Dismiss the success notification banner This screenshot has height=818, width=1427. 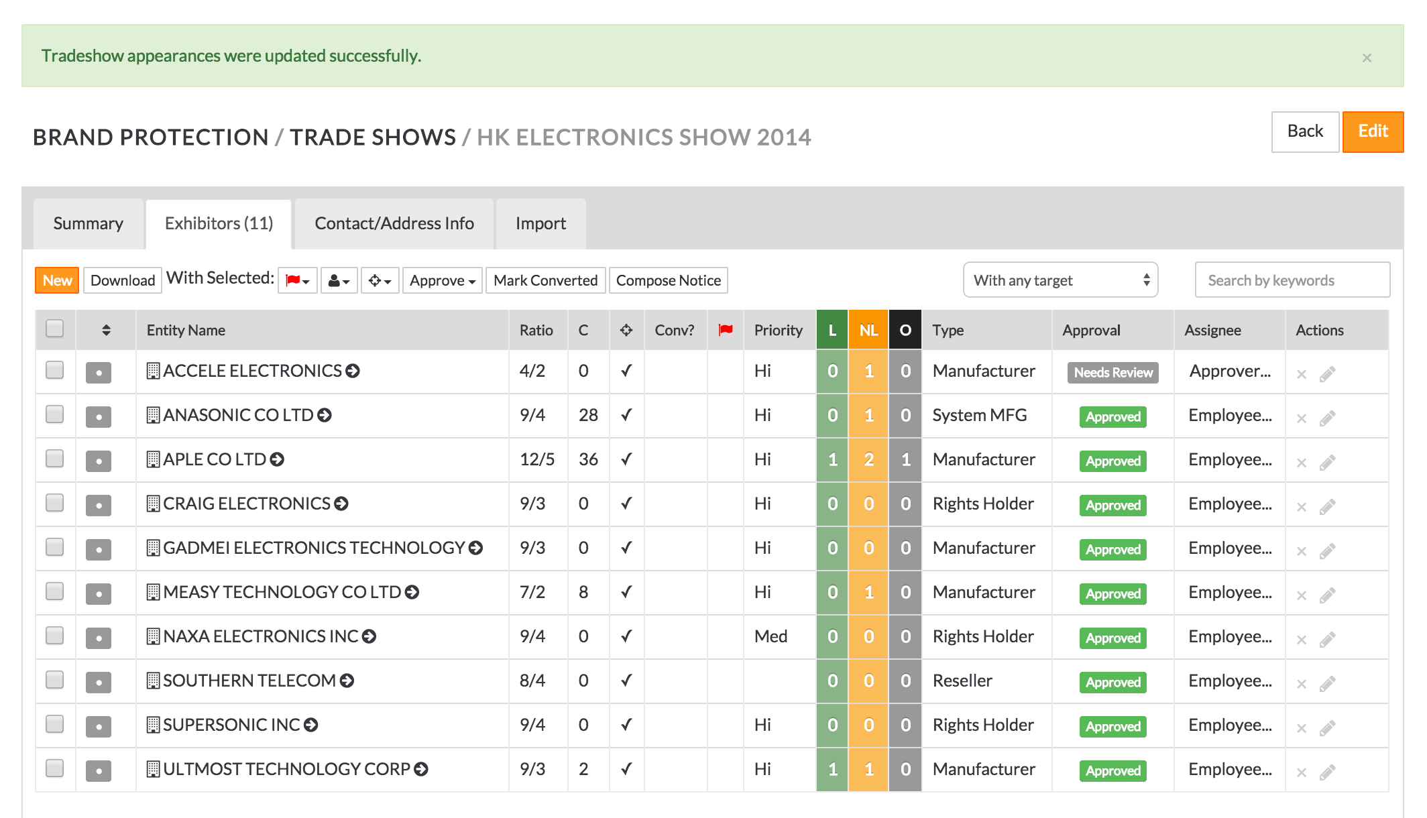[x=1367, y=58]
